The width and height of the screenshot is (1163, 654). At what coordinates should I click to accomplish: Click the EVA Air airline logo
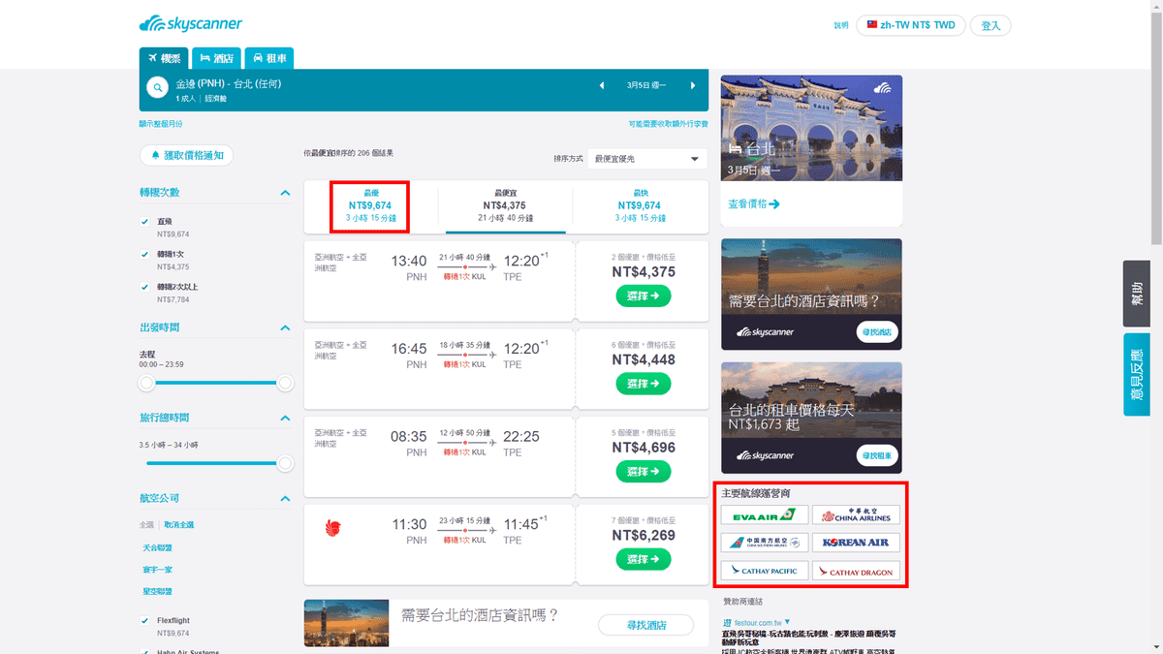coord(764,515)
